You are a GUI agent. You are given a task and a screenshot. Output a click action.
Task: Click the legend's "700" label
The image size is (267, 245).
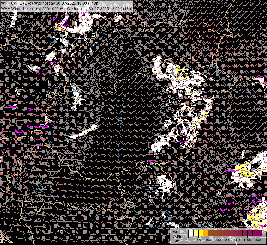pyautogui.click(x=218, y=240)
